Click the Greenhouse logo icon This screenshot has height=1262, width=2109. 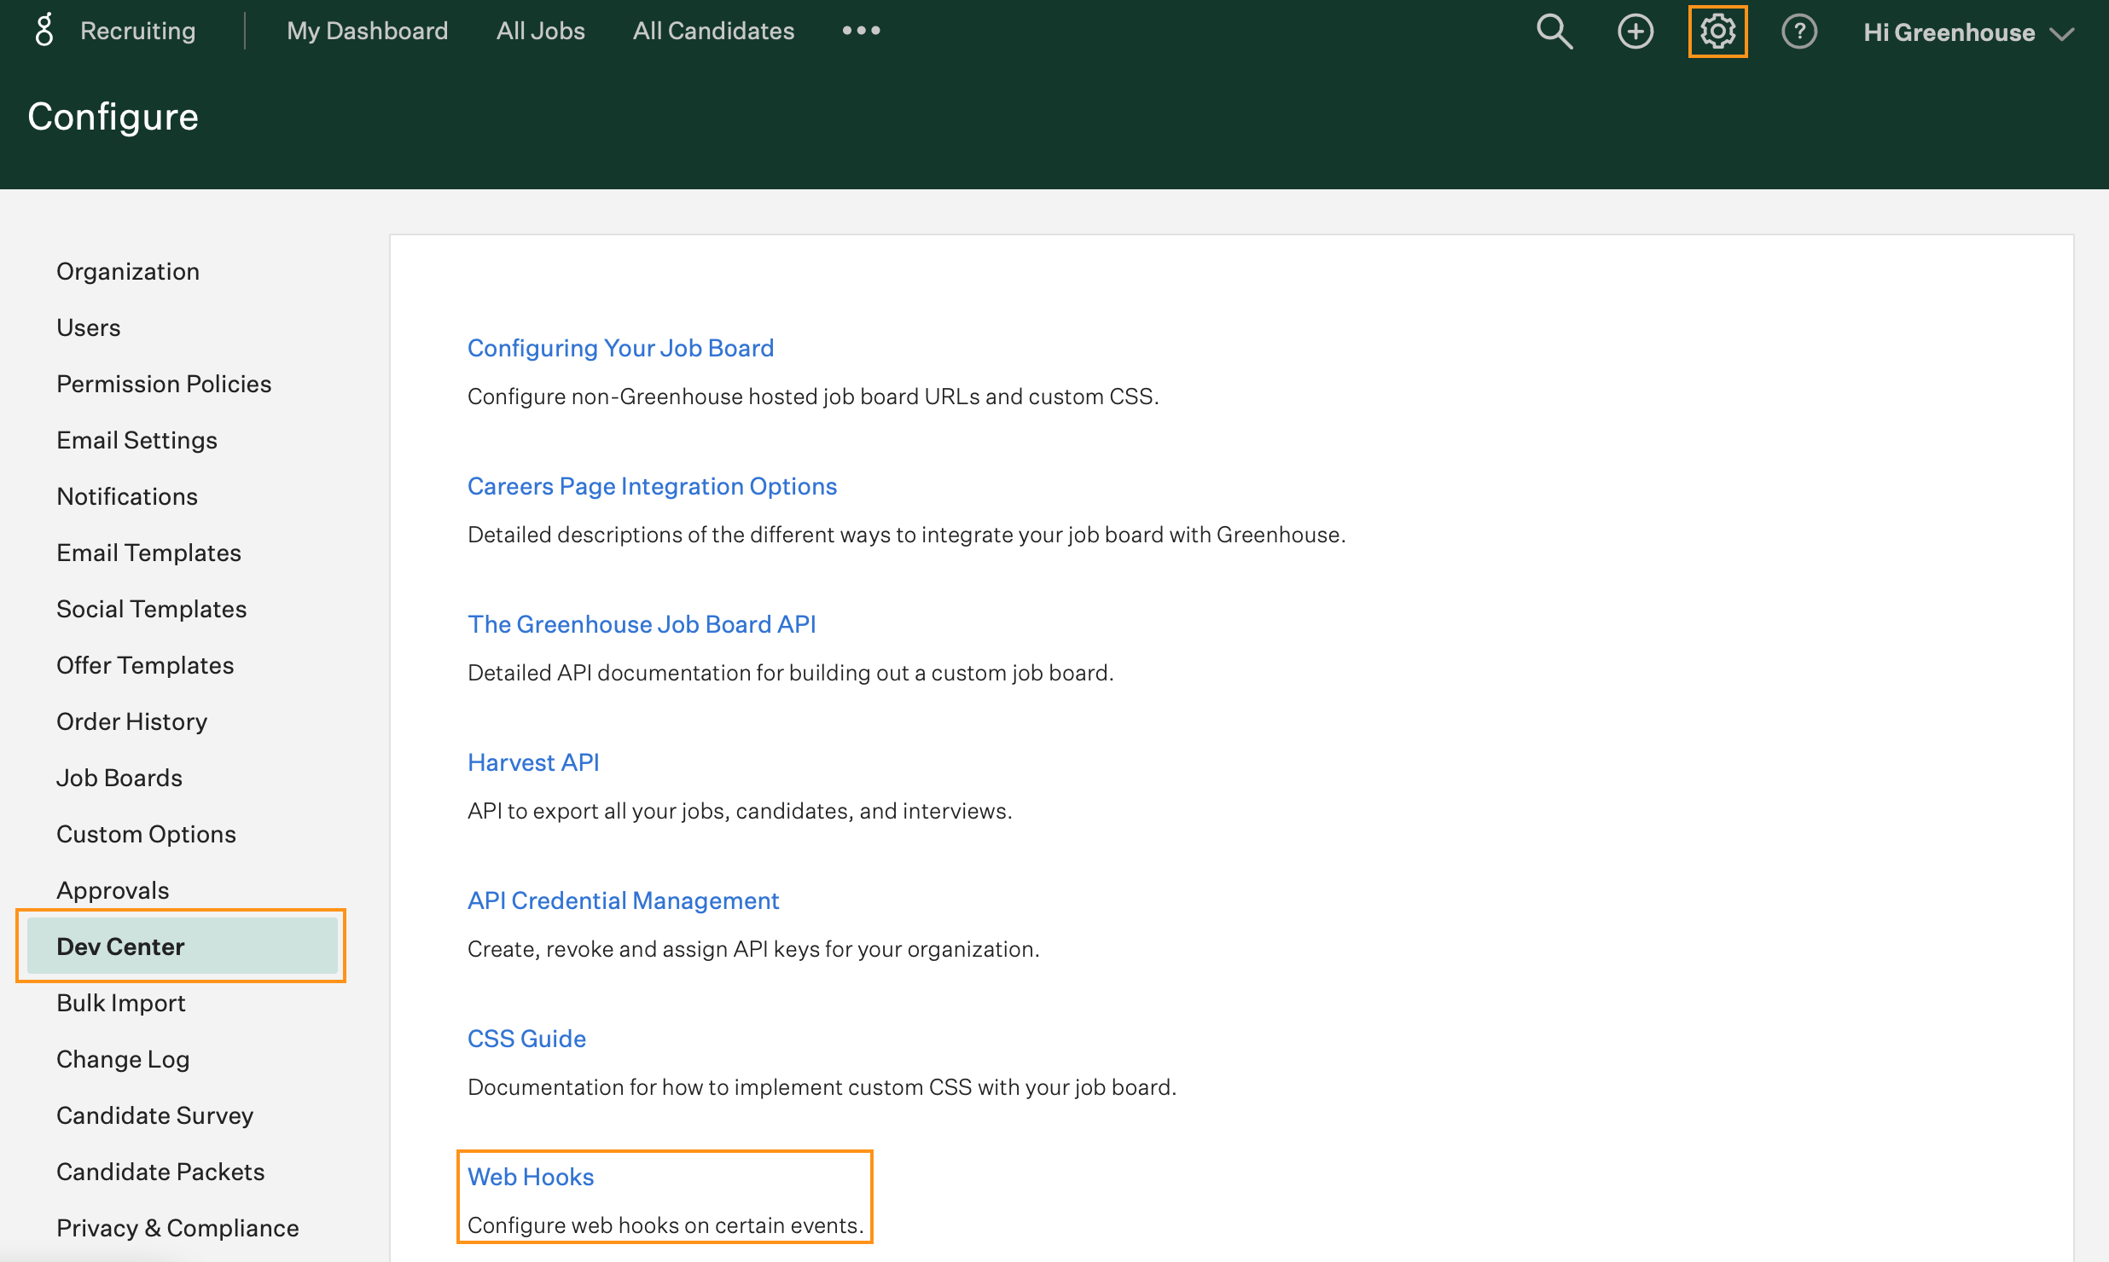(x=44, y=31)
